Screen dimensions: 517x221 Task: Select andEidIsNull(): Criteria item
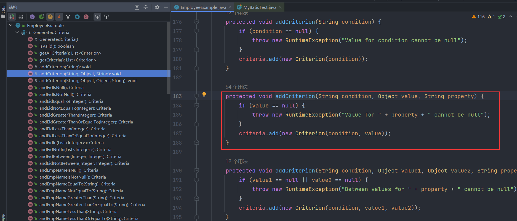pos(61,87)
